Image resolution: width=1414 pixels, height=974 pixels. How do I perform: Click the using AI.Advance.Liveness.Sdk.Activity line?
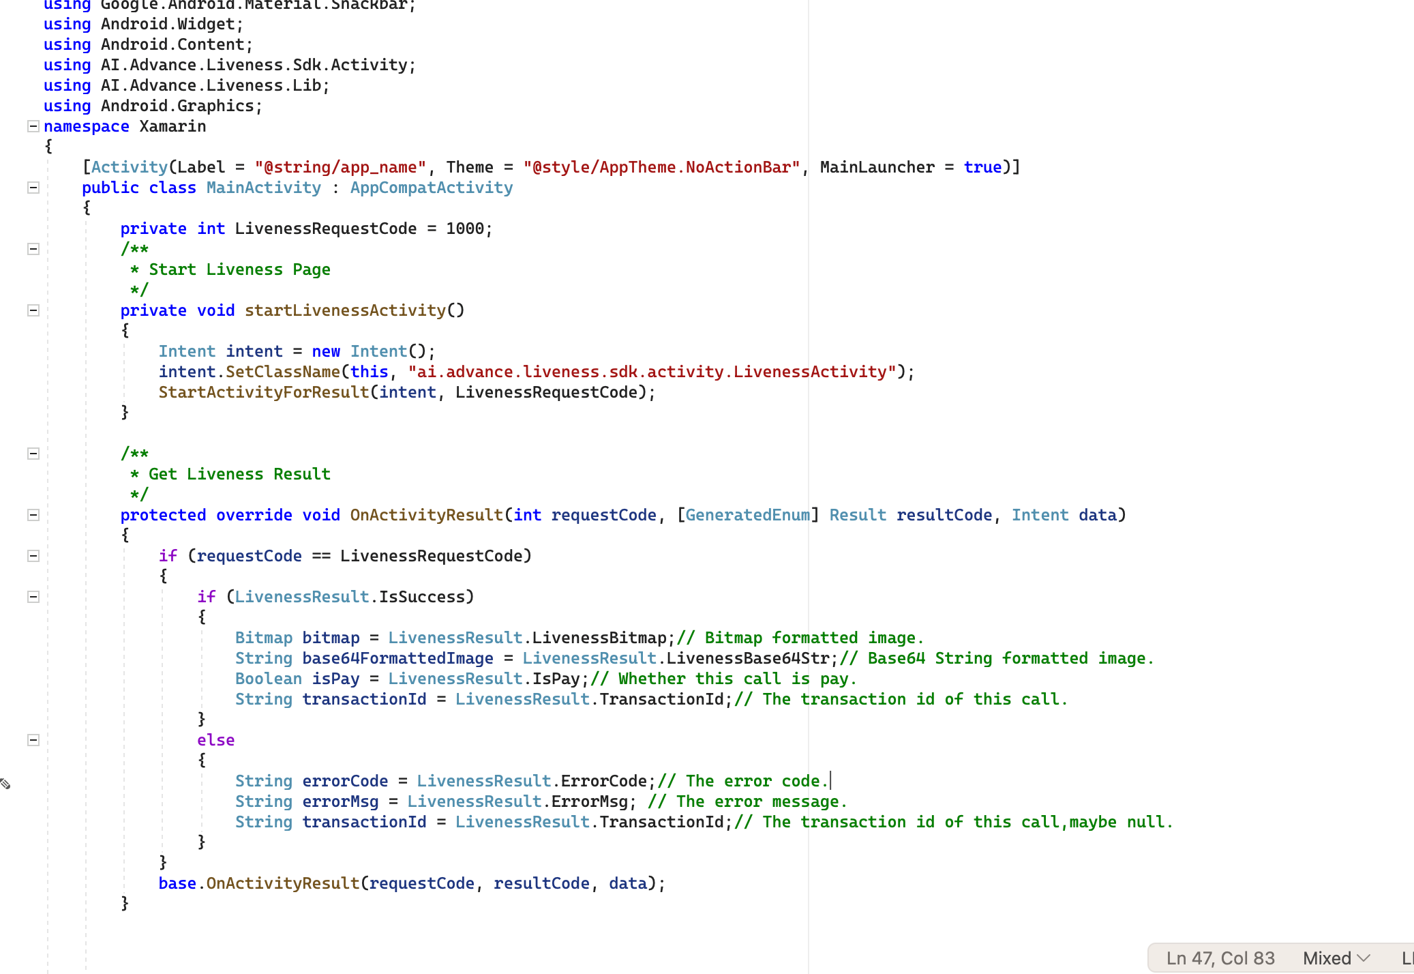point(229,65)
